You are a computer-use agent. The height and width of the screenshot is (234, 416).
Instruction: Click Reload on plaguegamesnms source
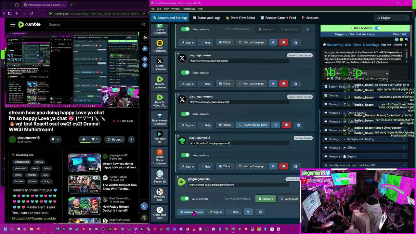click(x=225, y=125)
